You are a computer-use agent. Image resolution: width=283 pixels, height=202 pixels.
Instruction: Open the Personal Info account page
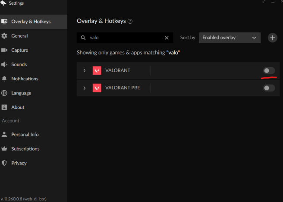click(x=25, y=134)
